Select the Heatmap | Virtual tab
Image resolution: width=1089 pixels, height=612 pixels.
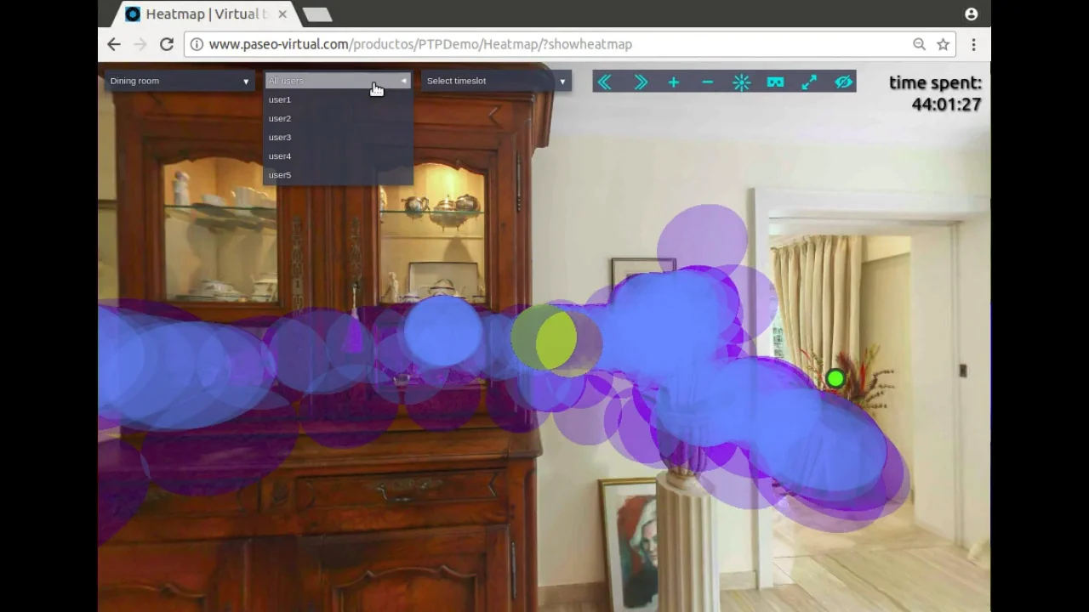click(207, 14)
